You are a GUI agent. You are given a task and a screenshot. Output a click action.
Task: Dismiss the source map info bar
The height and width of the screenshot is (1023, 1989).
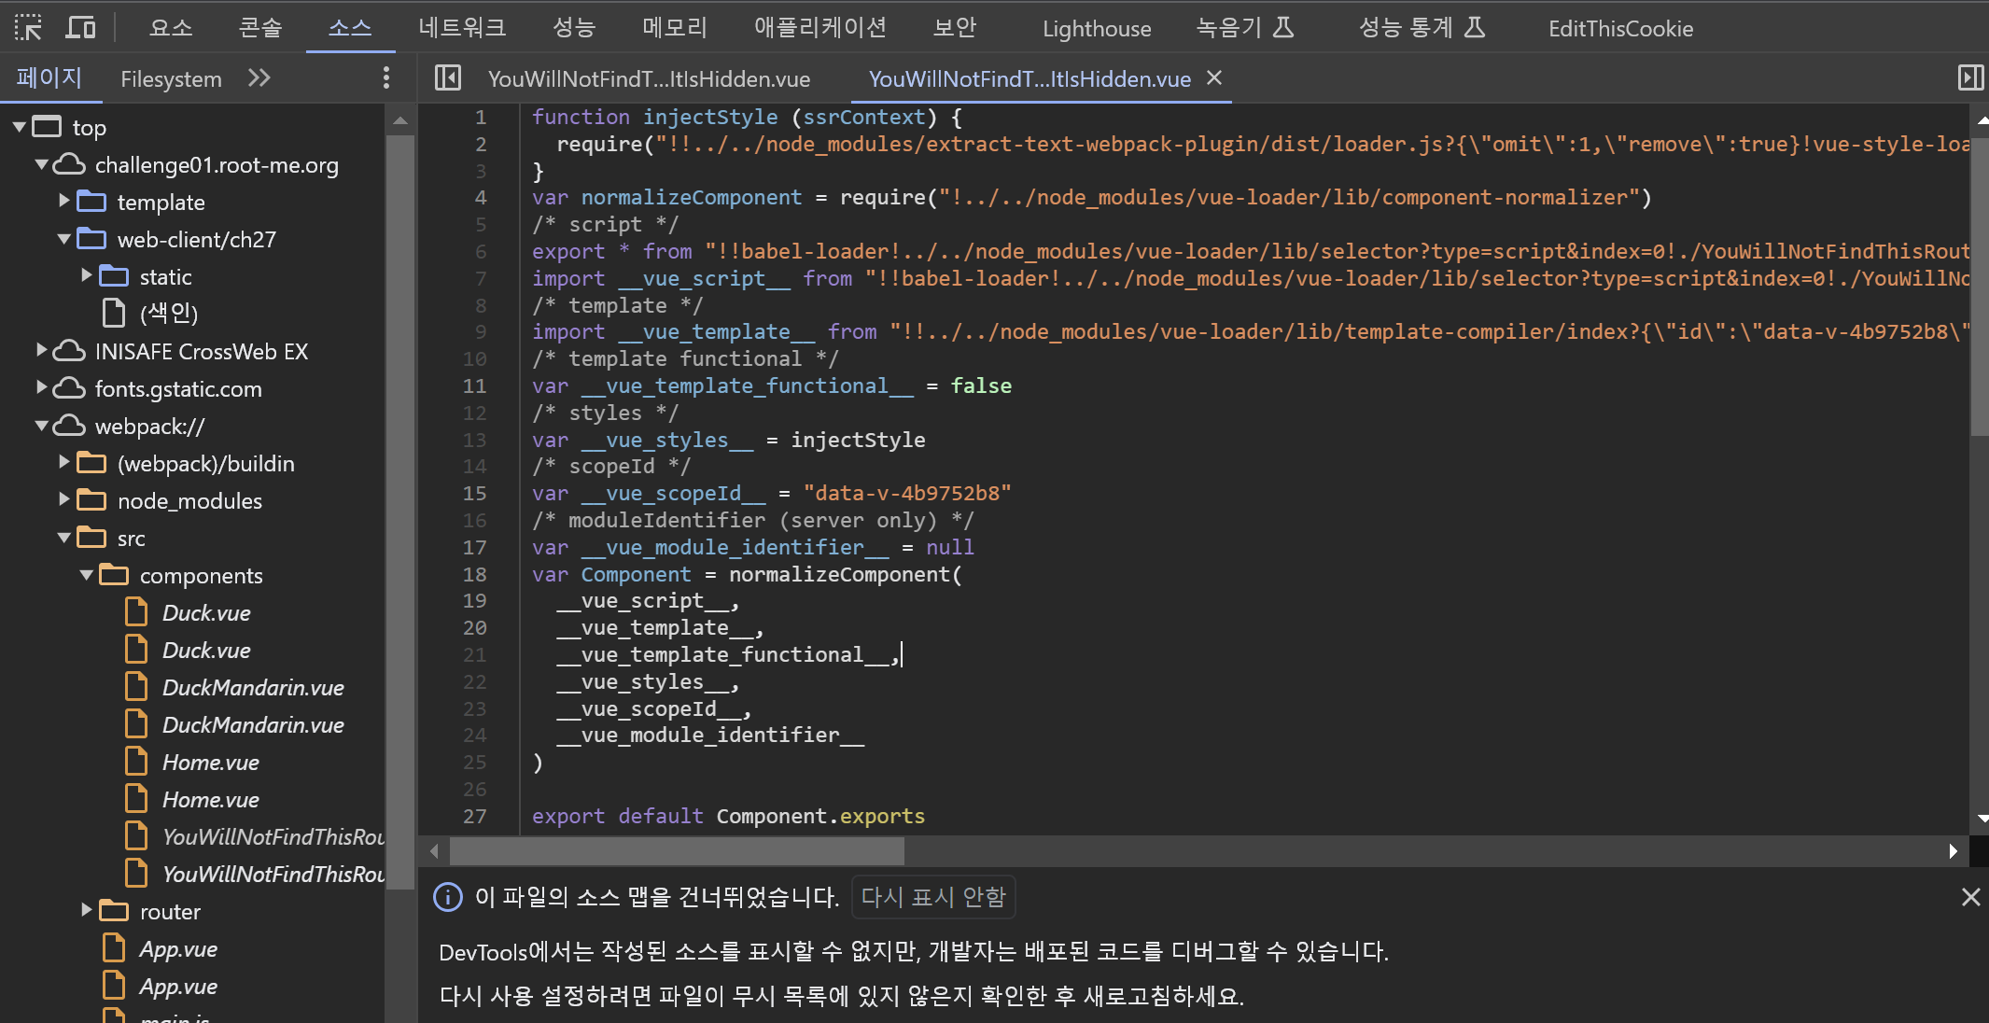[x=1970, y=897]
